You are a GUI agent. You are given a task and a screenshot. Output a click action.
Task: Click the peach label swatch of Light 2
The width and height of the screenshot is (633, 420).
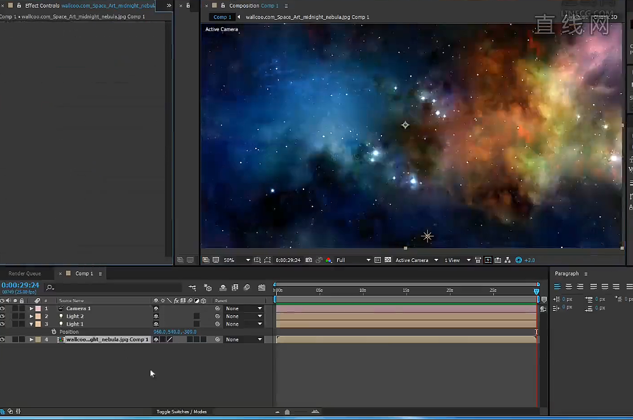click(38, 317)
